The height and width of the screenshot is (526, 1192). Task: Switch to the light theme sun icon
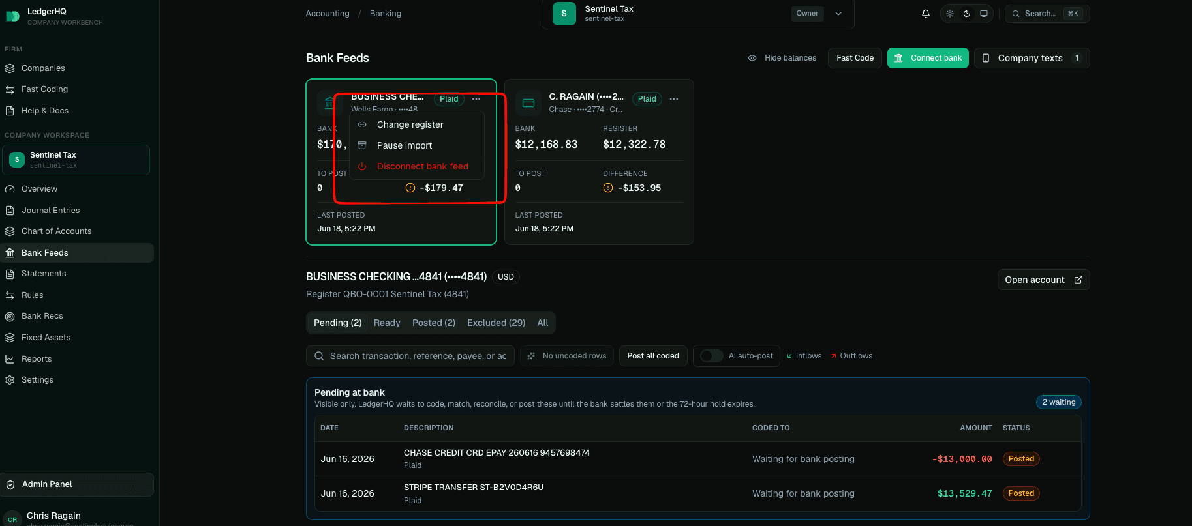click(950, 14)
